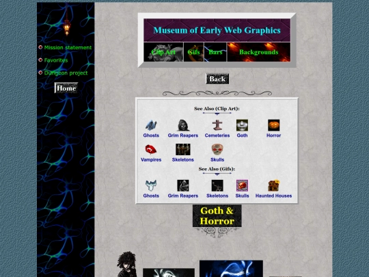The width and height of the screenshot is (369, 277).
Task: Click the Haunted Houses gif icon
Action: (273, 185)
